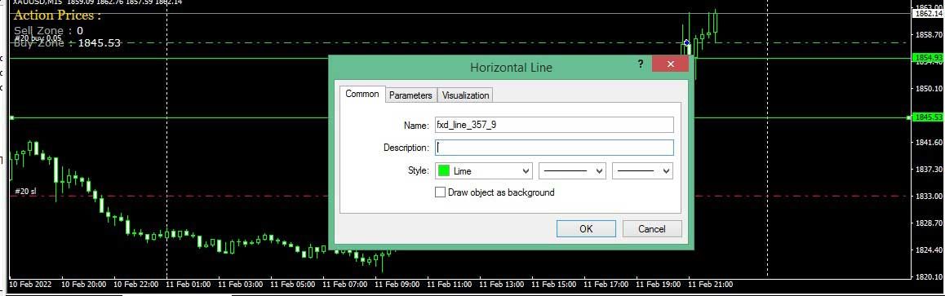Click the 1854.93 price label on axis

928,58
